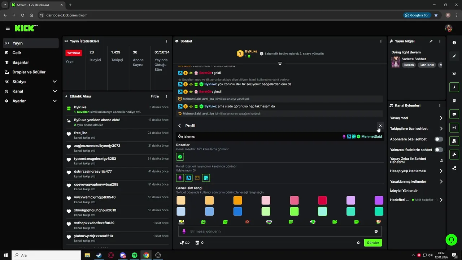The height and width of the screenshot is (260, 462).
Task: Click the pencil icon in the right rail
Action: point(454,56)
